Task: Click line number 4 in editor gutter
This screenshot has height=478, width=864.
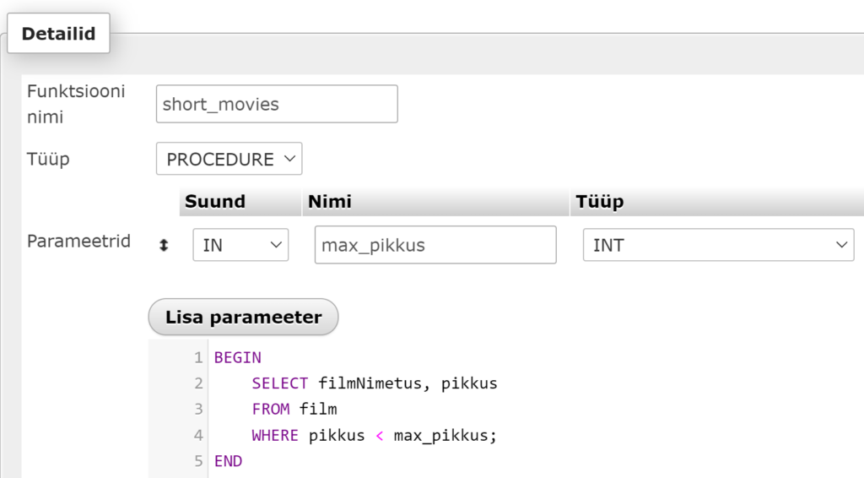Action: [x=198, y=436]
